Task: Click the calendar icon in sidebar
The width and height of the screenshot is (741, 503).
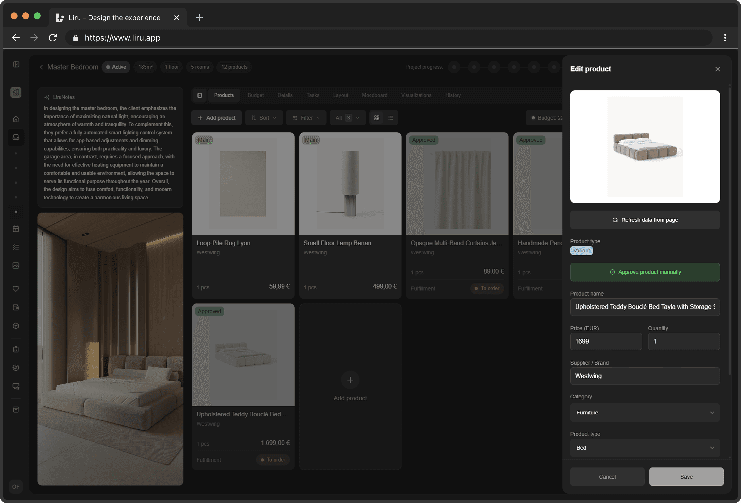Action: [x=16, y=229]
